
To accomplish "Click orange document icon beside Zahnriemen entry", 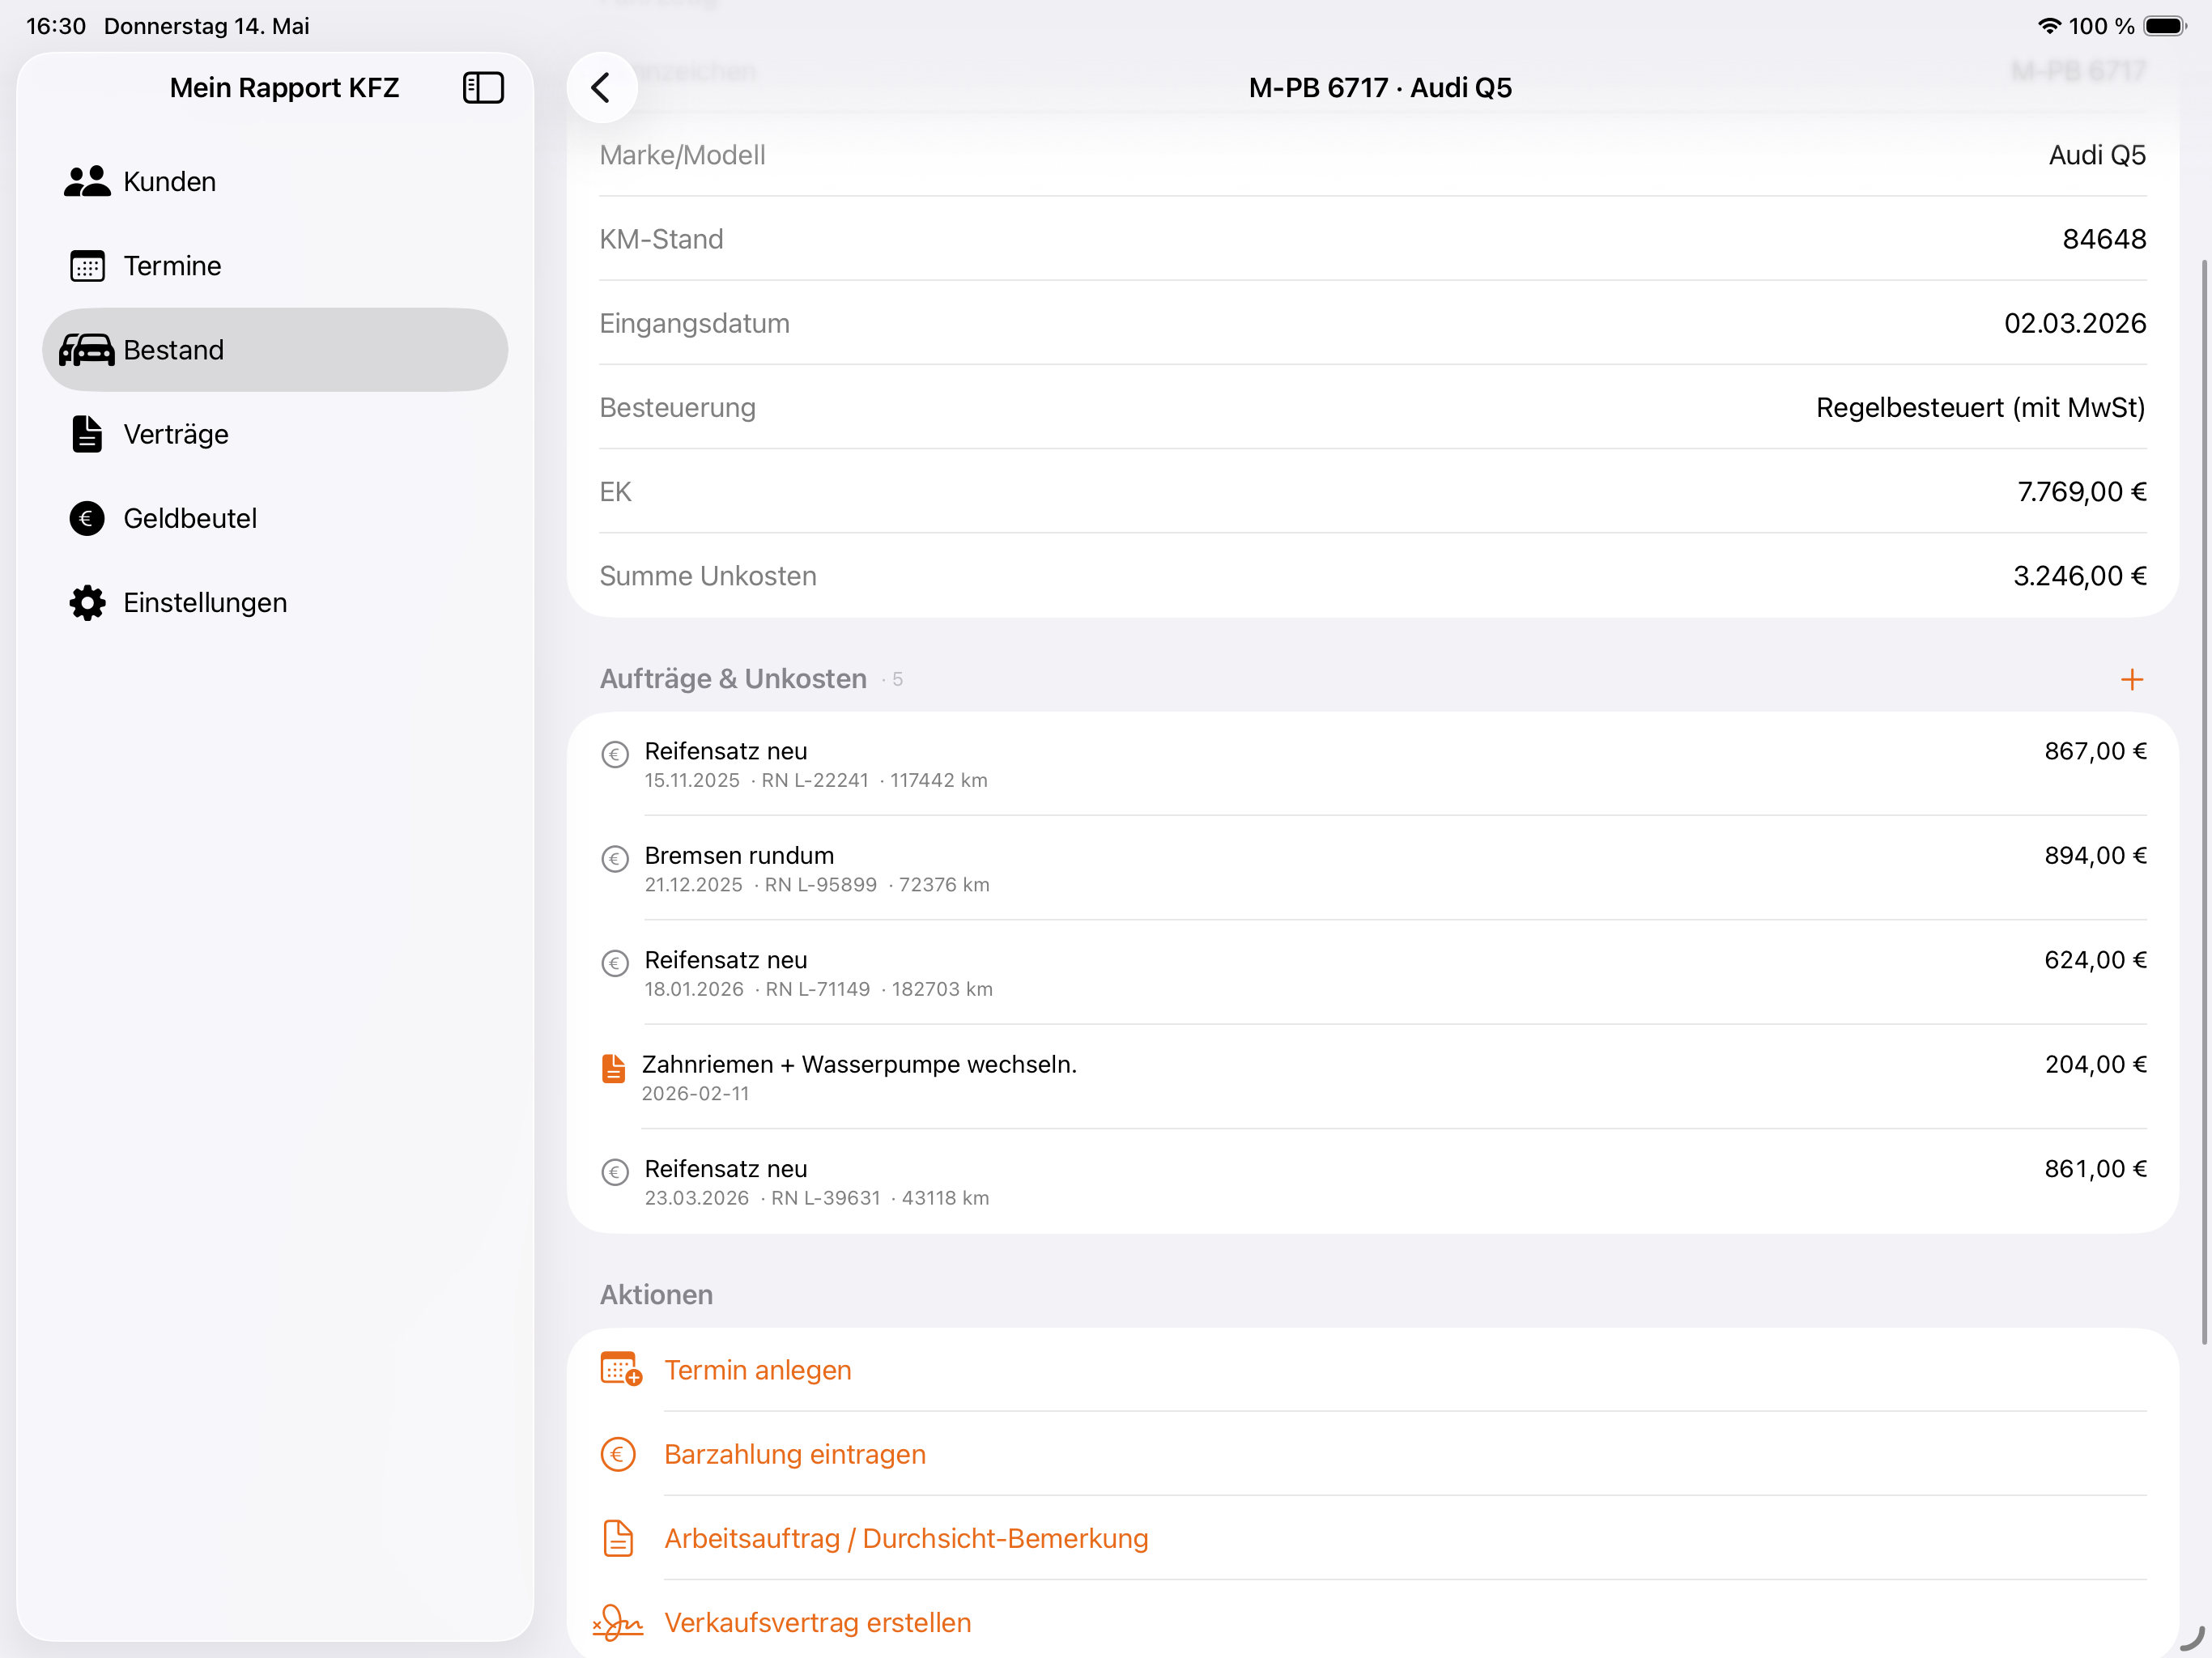I will [614, 1069].
